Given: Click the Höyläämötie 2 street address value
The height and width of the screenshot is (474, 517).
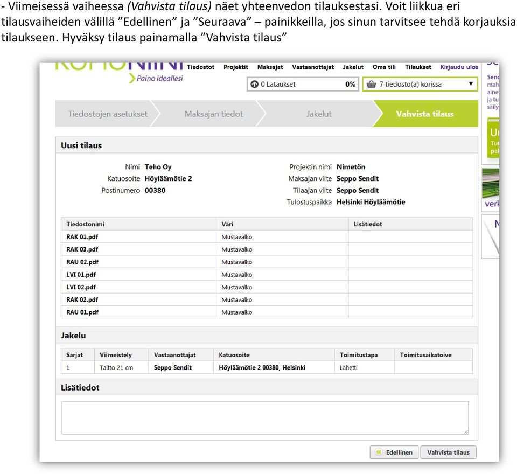Looking at the screenshot, I should tap(168, 178).
